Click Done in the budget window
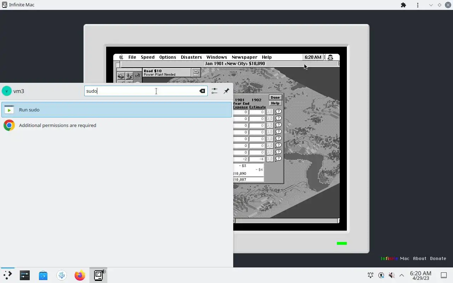Viewport: 453px width, 283px height. (275, 98)
